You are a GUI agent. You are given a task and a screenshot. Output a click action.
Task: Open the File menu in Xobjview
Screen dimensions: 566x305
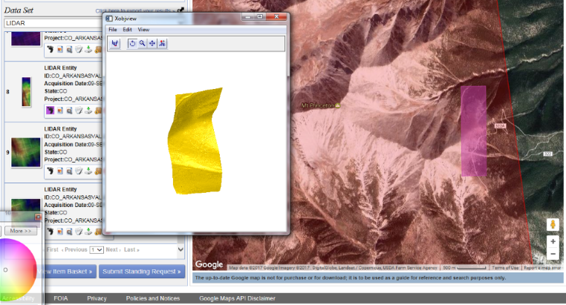coord(113,29)
